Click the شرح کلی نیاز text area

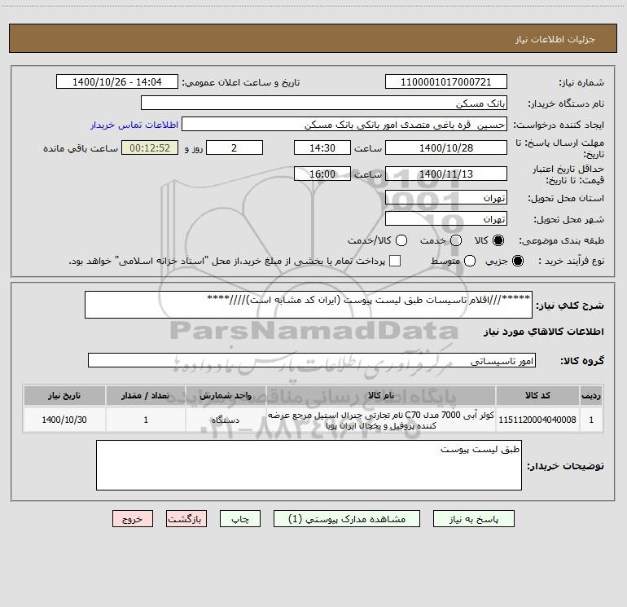(x=309, y=305)
